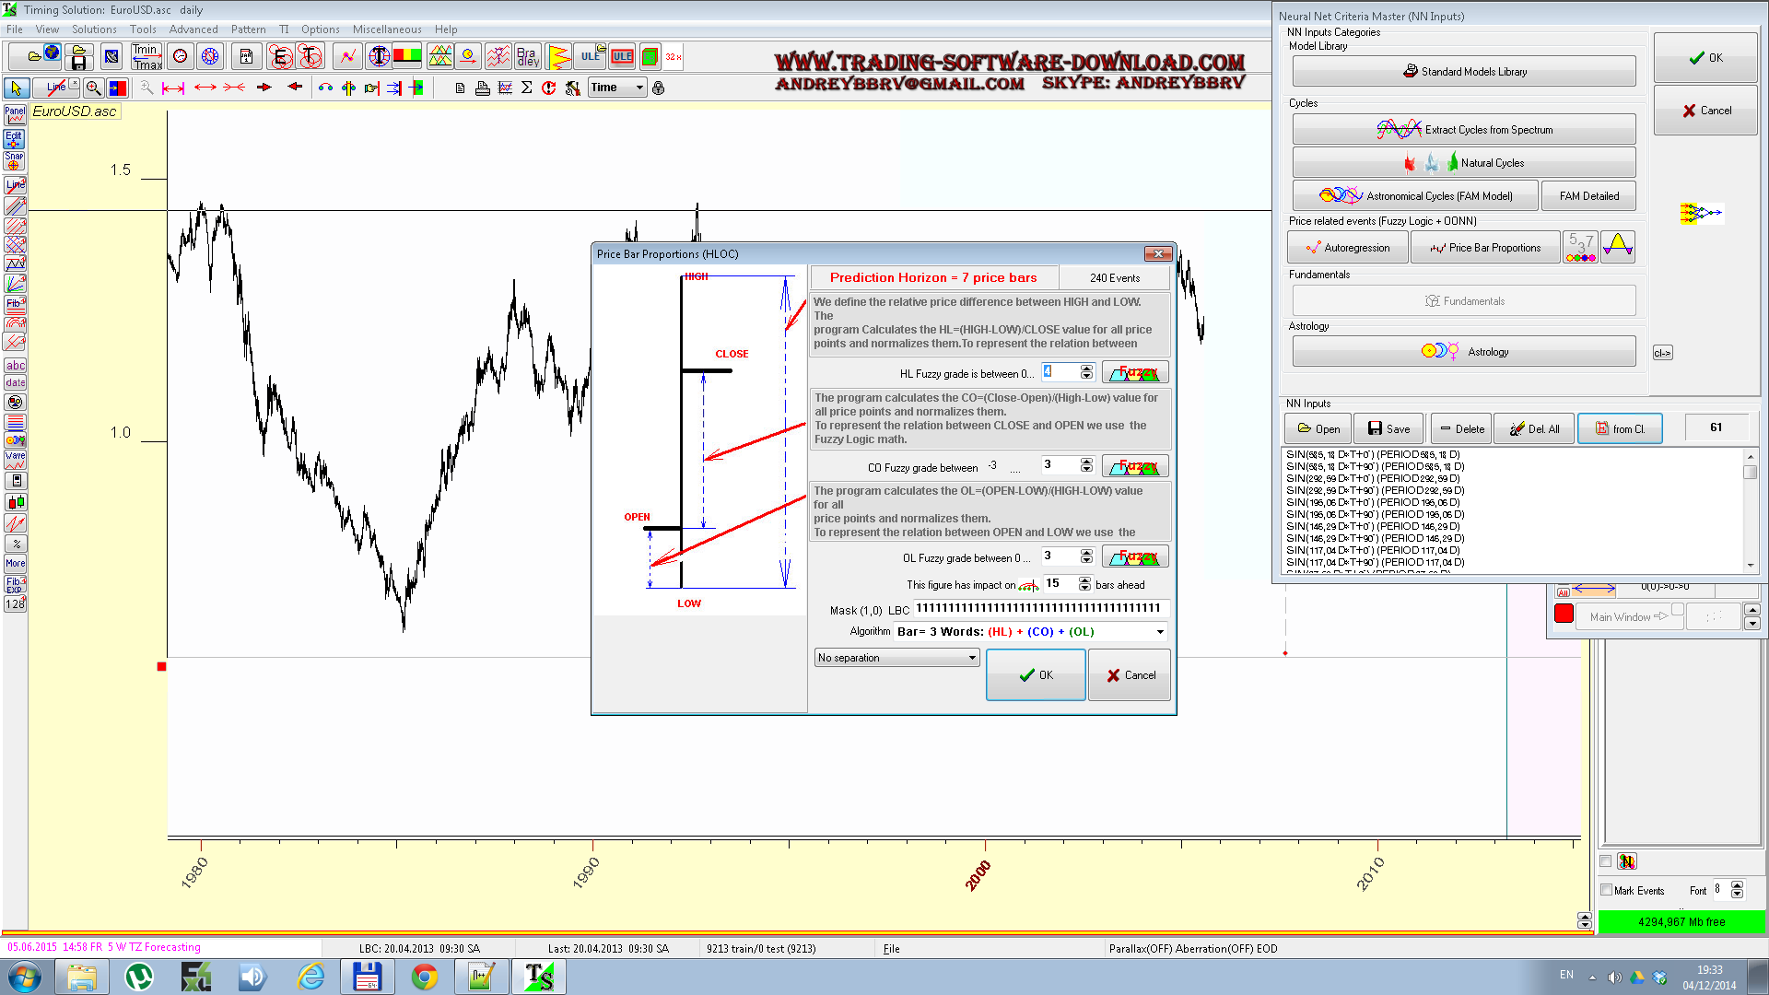Open the No separation dropdown

972,658
